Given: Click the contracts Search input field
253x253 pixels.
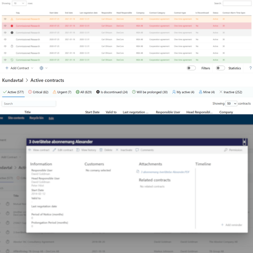Looking at the screenshot, I should pyautogui.click(x=29, y=104).
